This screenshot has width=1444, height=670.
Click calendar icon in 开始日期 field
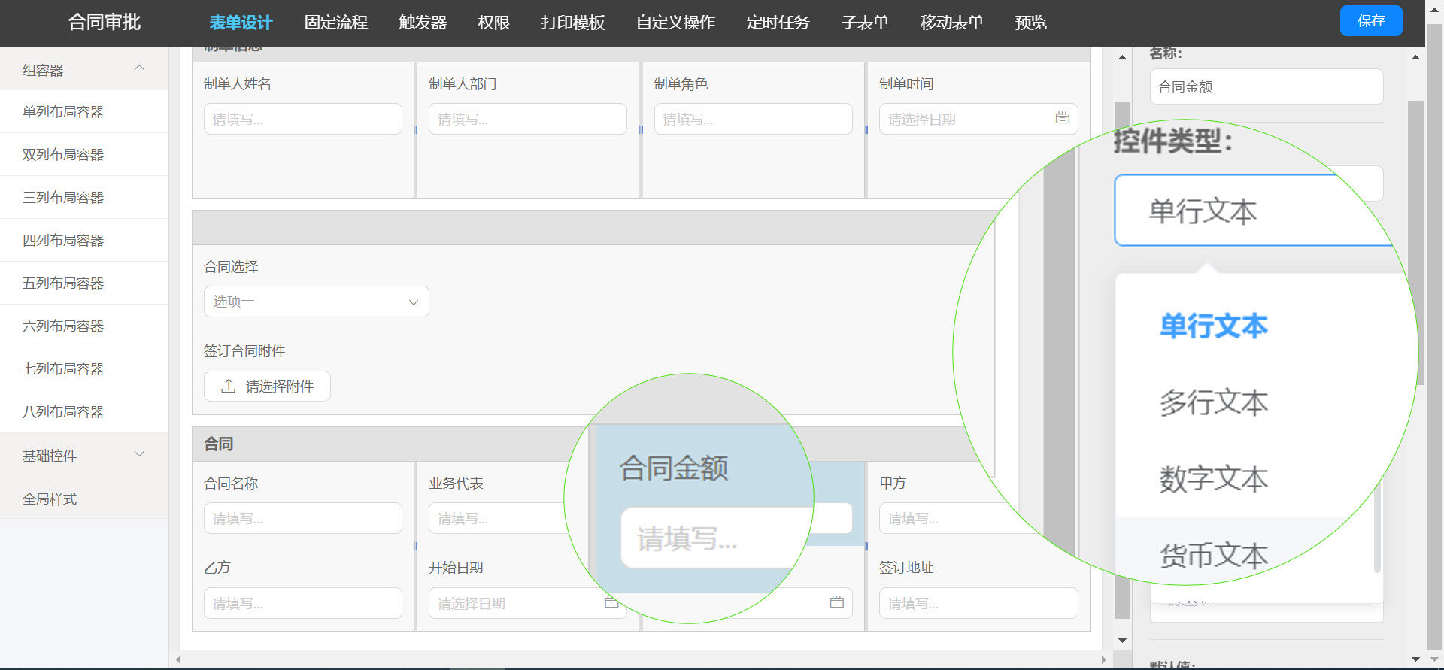pyautogui.click(x=611, y=602)
